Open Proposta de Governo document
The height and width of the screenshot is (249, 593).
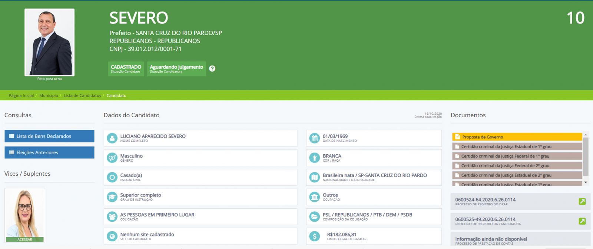[517, 137]
